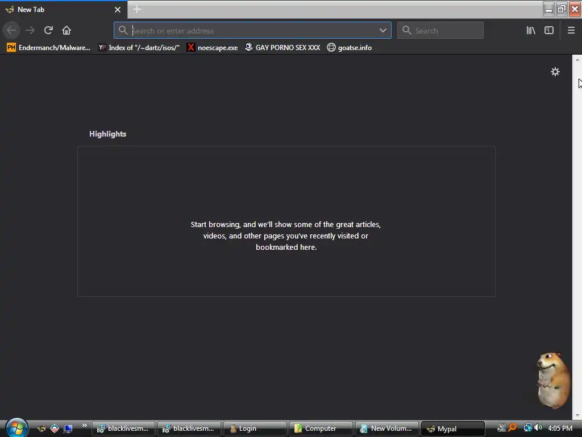Image resolution: width=582 pixels, height=437 pixels.
Task: Click the first system tray icon
Action: click(501, 428)
